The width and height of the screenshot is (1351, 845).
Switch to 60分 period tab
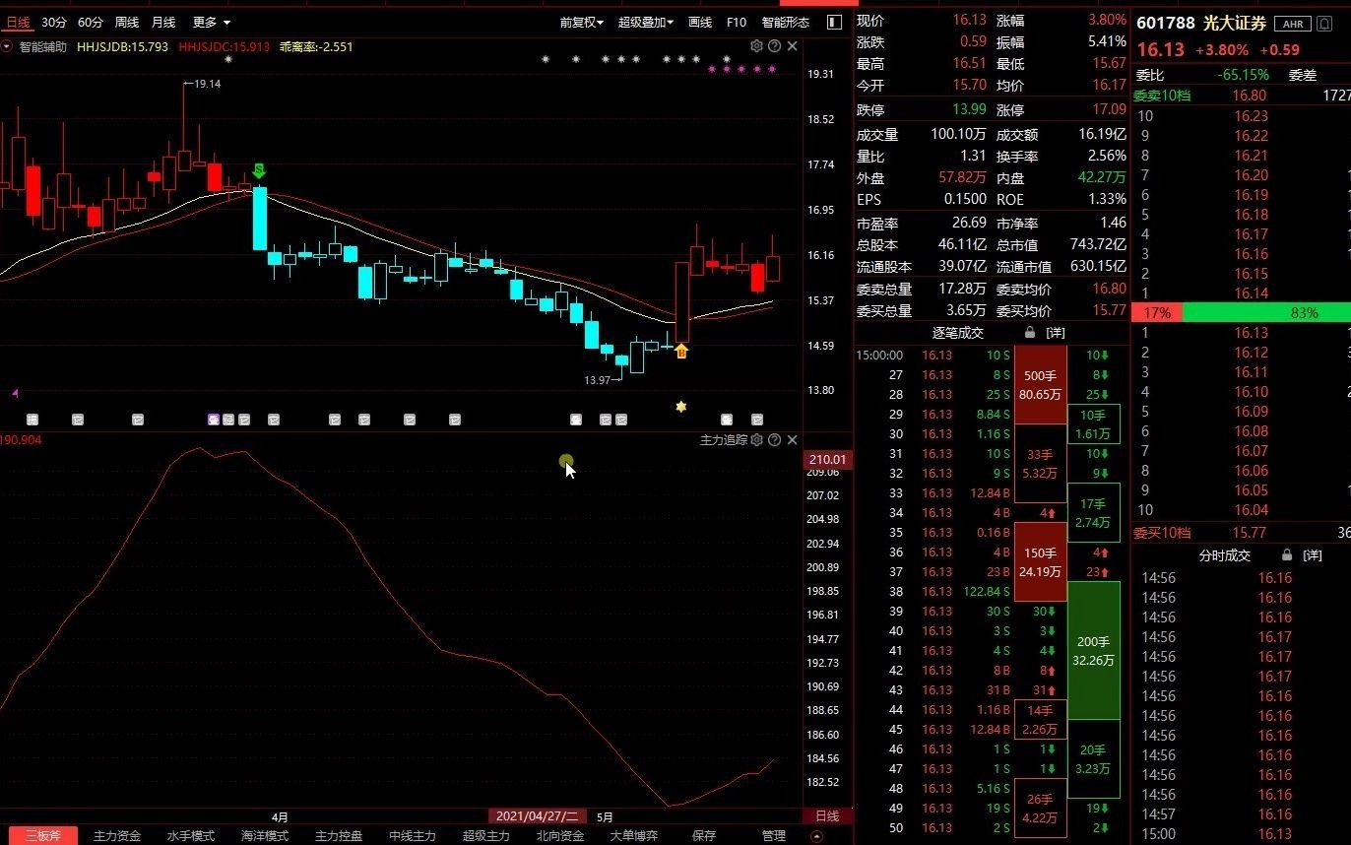[91, 22]
